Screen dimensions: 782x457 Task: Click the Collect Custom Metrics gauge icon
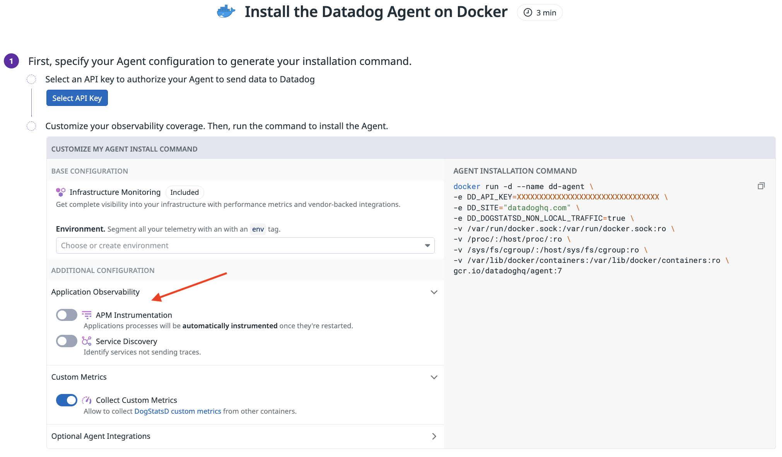(87, 400)
